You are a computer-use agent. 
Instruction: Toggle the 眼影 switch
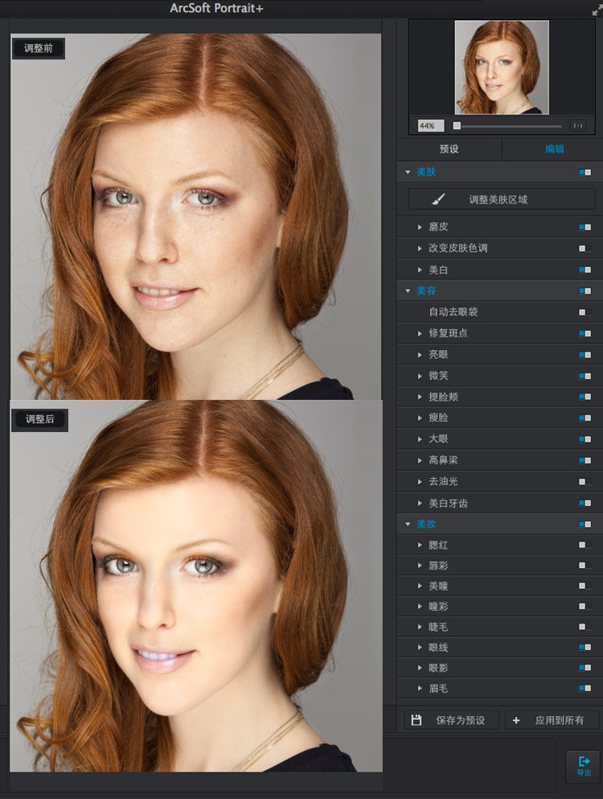click(x=585, y=668)
